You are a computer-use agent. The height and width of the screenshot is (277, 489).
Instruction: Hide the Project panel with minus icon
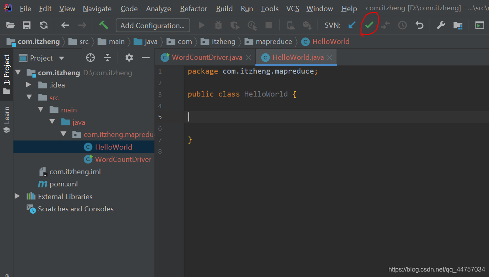point(146,58)
